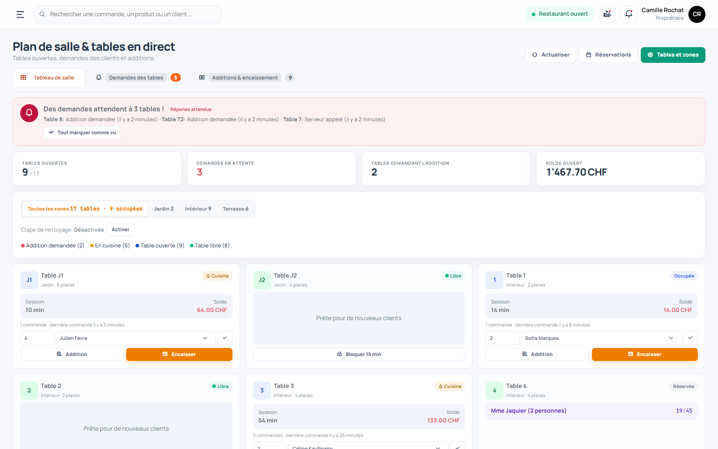Filter by En cuisine (6) legend

pyautogui.click(x=110, y=246)
